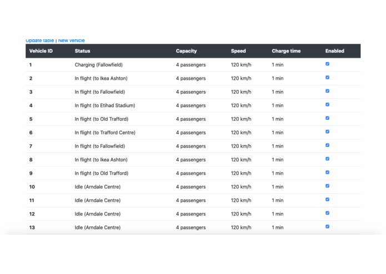Select vehicle 3 'In flight (to Fallowfield)'
The height and width of the screenshot is (274, 386).
(x=100, y=92)
